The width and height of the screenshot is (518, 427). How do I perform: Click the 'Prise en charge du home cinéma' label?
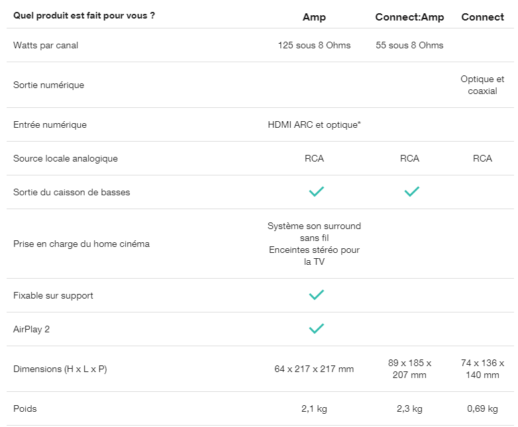[x=81, y=244]
